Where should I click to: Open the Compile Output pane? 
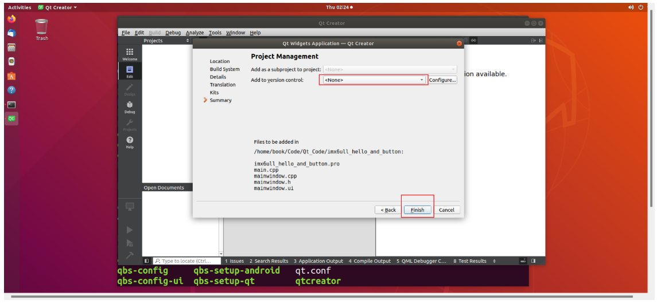tap(370, 261)
